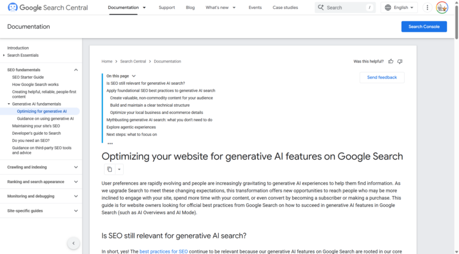
Task: Click the globe language icon
Action: tap(388, 8)
